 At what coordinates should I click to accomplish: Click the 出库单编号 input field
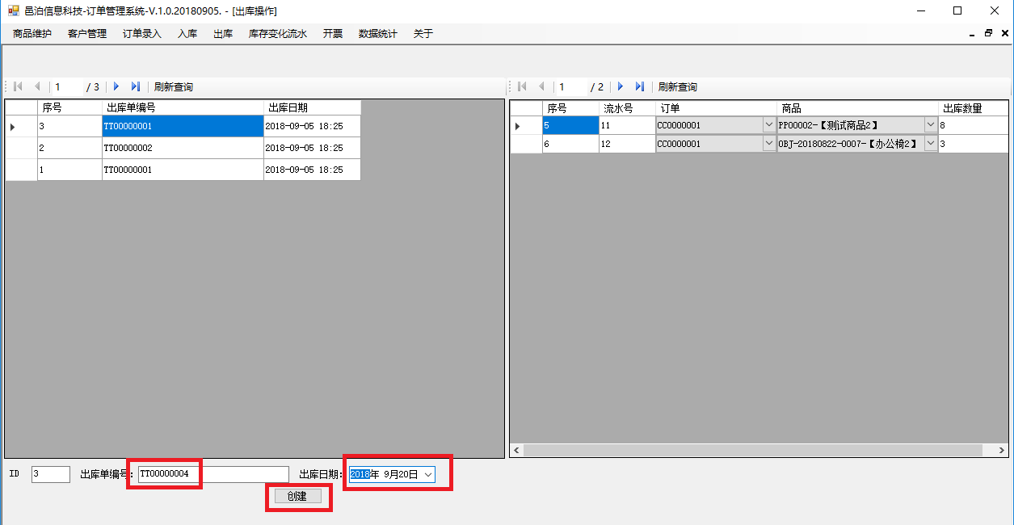click(212, 474)
